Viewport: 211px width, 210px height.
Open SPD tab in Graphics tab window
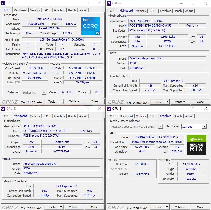(x=153, y=116)
